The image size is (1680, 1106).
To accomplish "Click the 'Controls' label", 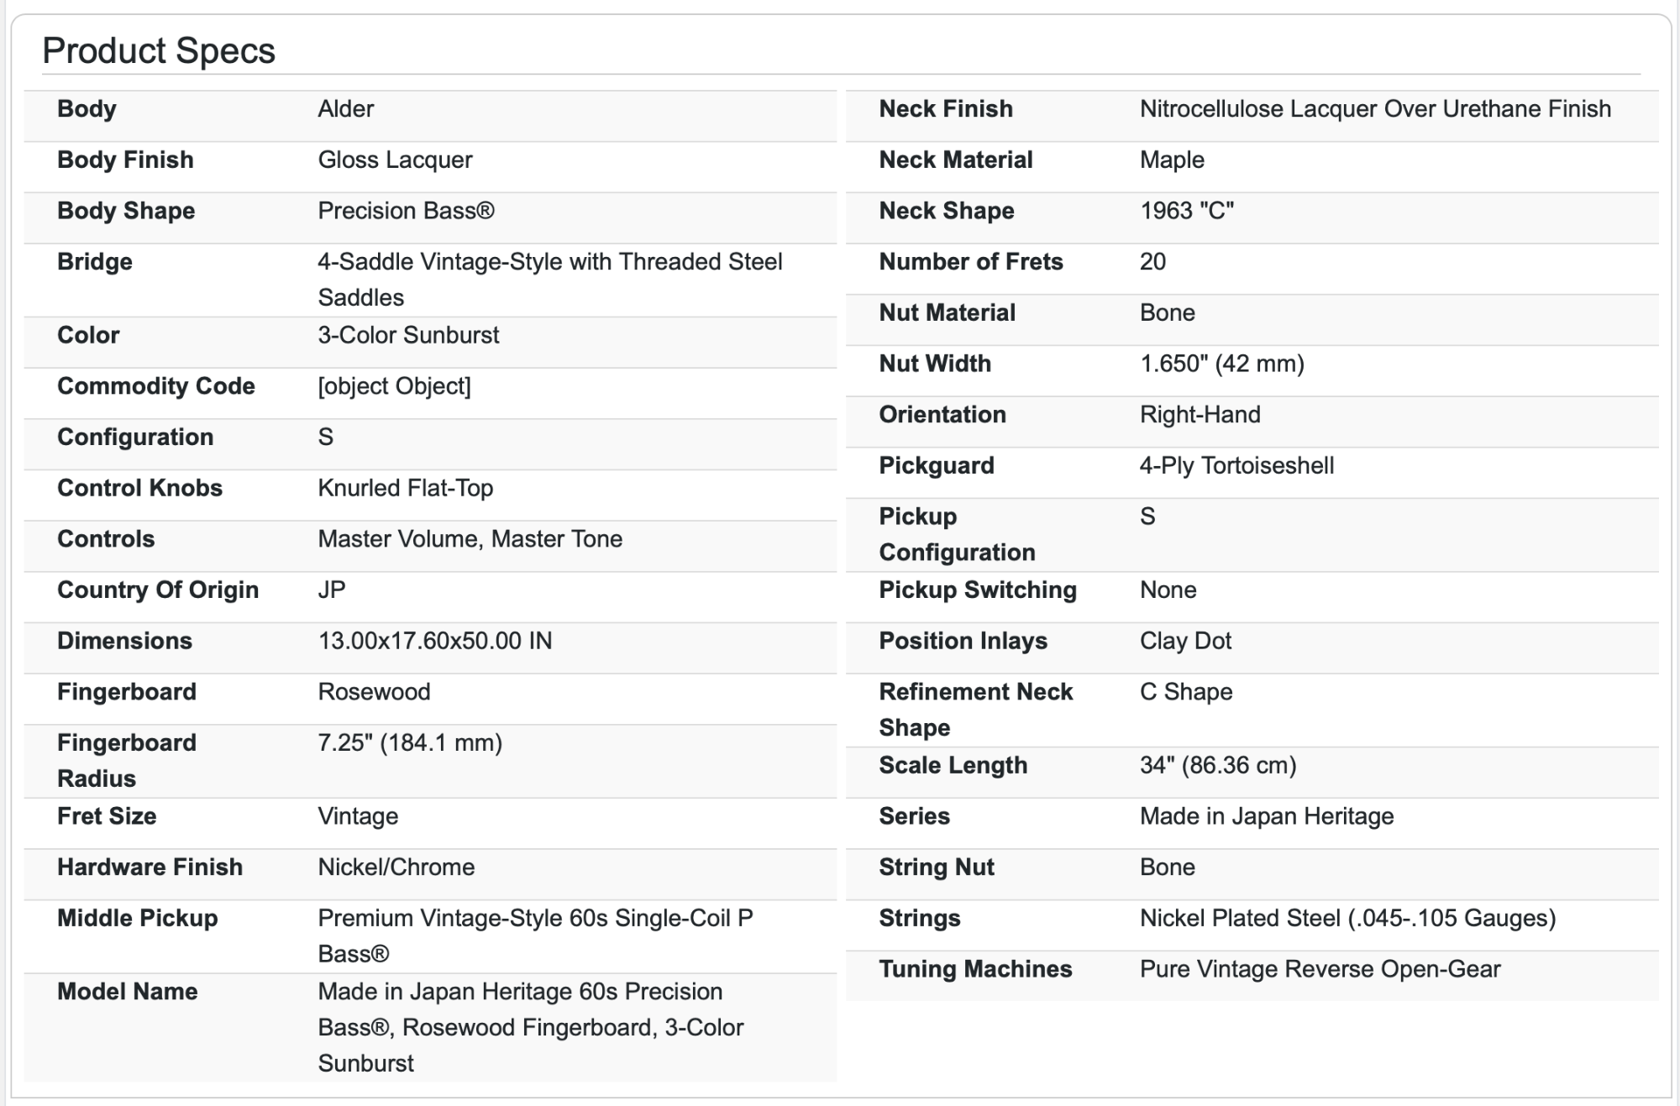I will tap(106, 539).
